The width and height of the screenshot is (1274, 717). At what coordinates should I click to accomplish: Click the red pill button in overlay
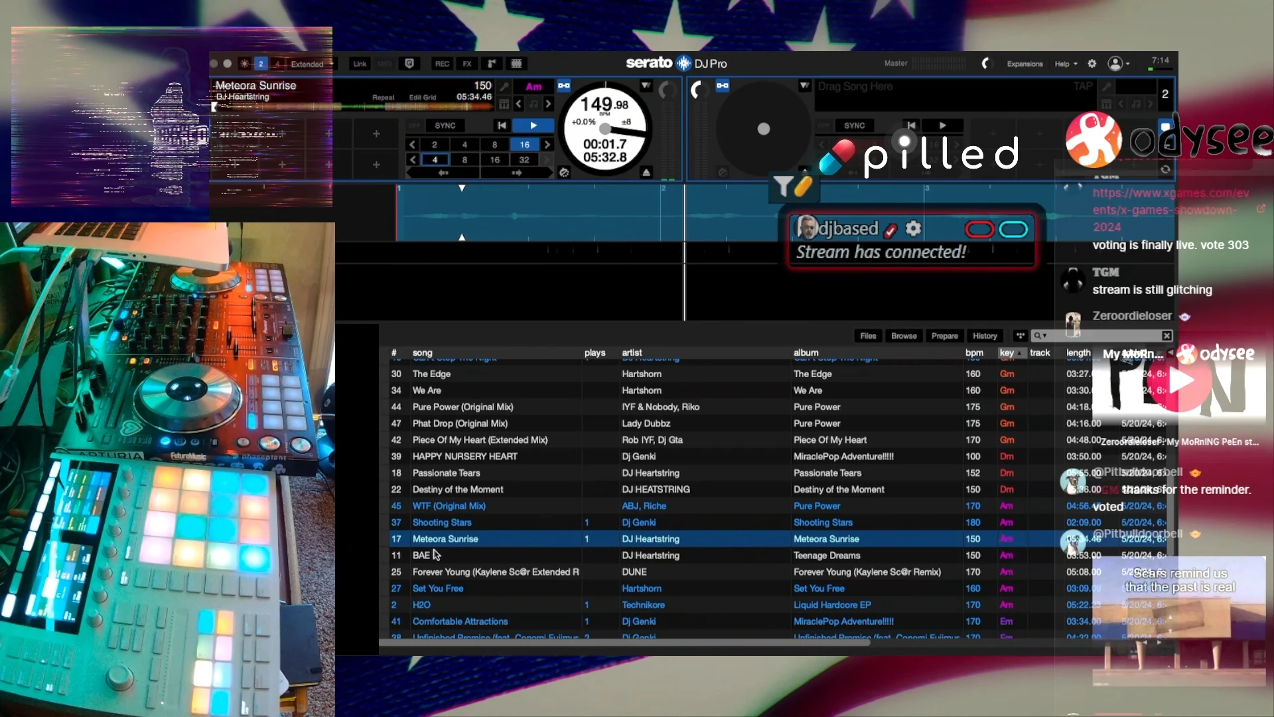pyautogui.click(x=979, y=230)
